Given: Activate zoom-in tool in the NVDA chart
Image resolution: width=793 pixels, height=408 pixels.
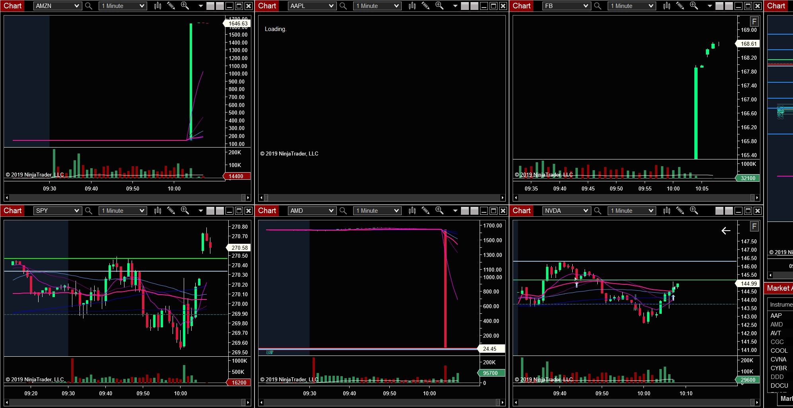Looking at the screenshot, I should (x=694, y=211).
